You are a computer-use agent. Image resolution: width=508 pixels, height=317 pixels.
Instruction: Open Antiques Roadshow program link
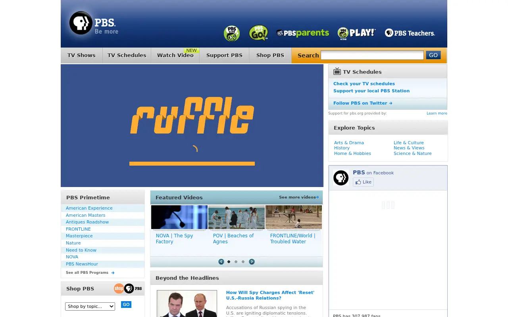point(87,222)
